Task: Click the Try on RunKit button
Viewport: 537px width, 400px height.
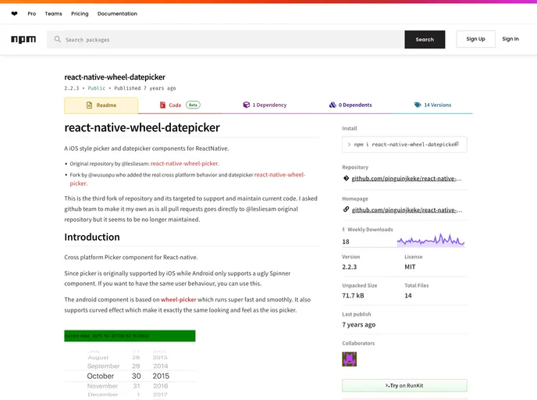Action: 404,386
